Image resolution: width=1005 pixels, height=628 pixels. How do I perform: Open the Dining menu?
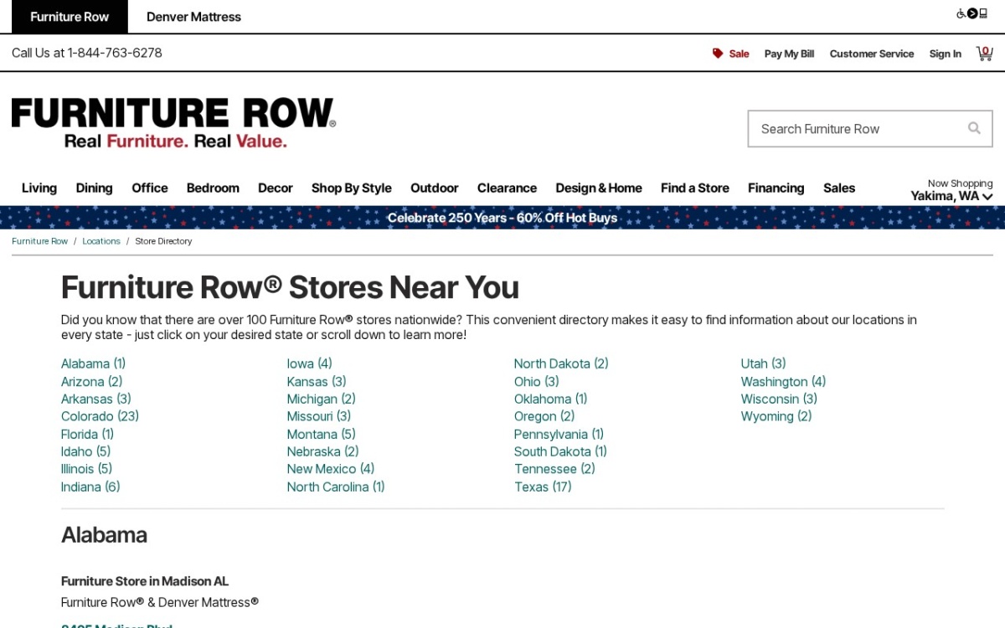click(x=94, y=188)
